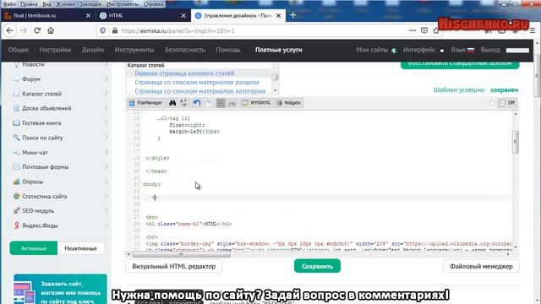
Task: Undo the last edit with the blue arrow
Action: (197, 103)
